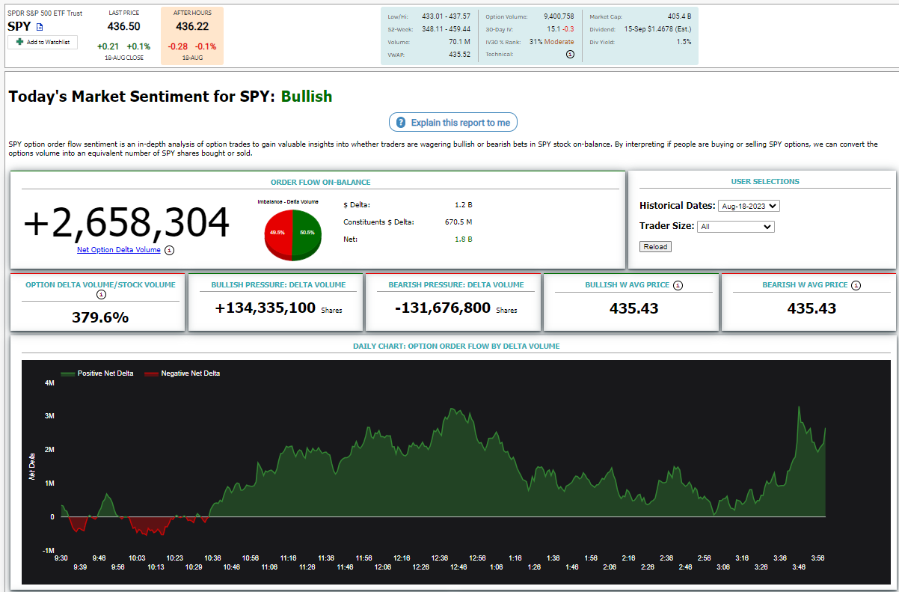899x592 pixels.
Task: Click the Volume value 70.1 M
Action: (x=459, y=42)
